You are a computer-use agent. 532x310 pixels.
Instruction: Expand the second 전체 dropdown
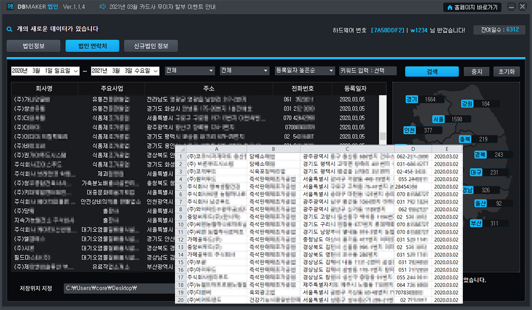[245, 71]
